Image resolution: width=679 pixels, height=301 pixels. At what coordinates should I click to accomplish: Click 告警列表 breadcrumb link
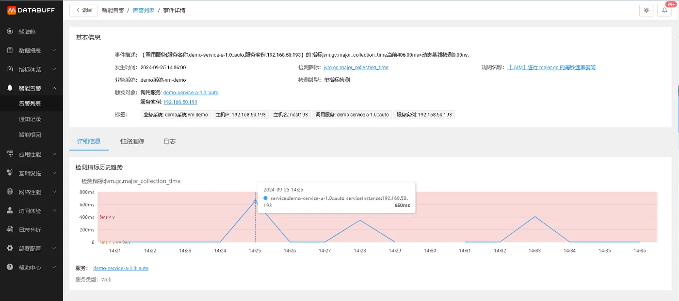[144, 10]
